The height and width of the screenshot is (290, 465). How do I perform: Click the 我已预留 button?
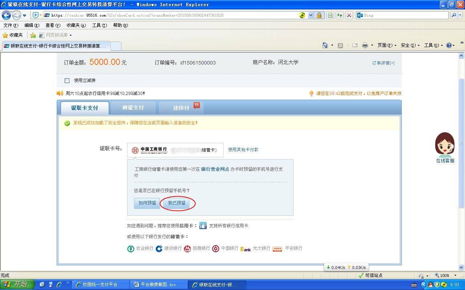(x=177, y=203)
